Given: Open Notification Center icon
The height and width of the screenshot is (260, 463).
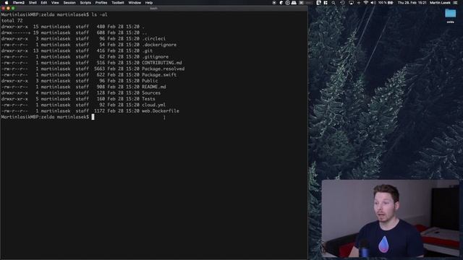Looking at the screenshot, I should click(455, 3).
